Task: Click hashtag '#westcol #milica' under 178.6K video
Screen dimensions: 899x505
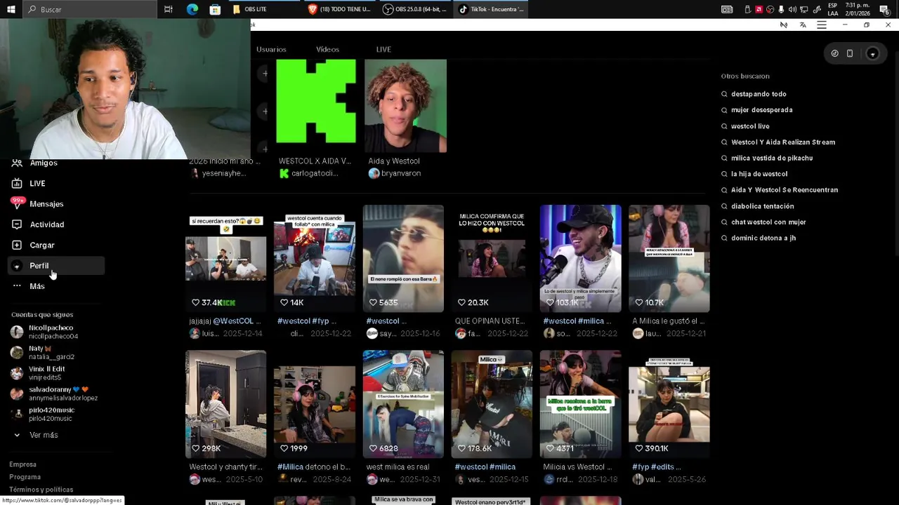Action: point(485,467)
